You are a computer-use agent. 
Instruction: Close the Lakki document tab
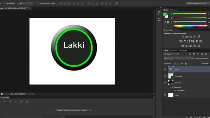[x=30, y=8]
